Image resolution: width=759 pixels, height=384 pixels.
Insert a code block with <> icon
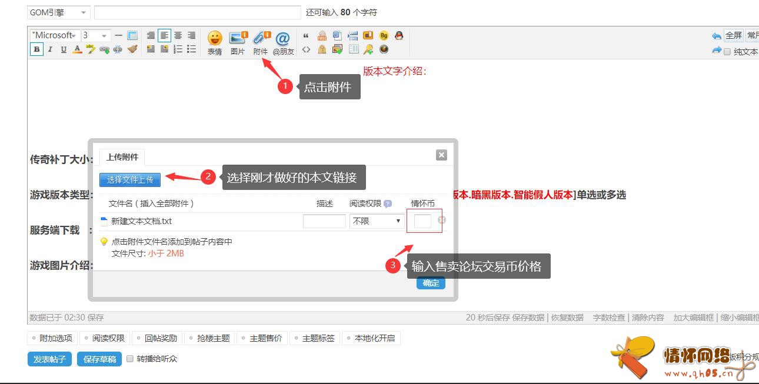pos(306,49)
